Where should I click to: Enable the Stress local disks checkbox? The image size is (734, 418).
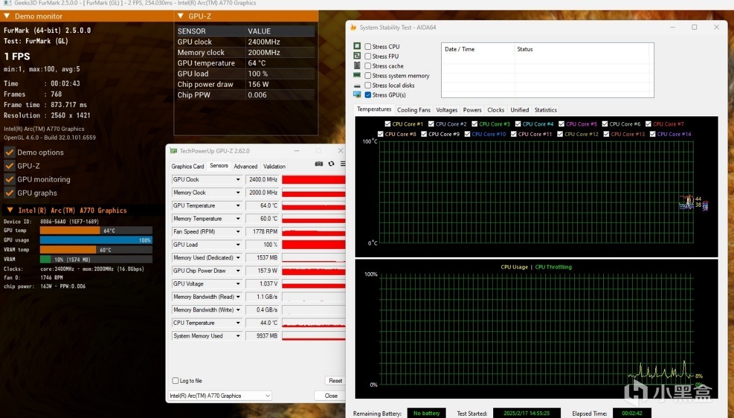click(368, 85)
